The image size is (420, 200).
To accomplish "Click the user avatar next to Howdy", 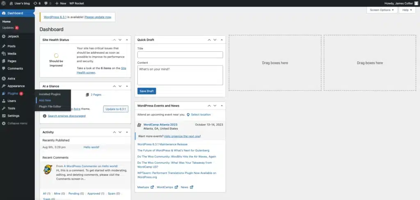I will click(x=416, y=3).
